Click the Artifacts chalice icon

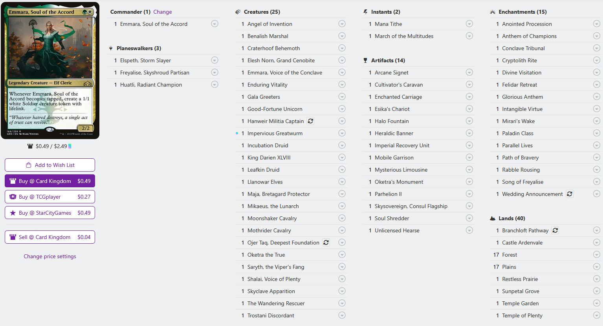[365, 60]
